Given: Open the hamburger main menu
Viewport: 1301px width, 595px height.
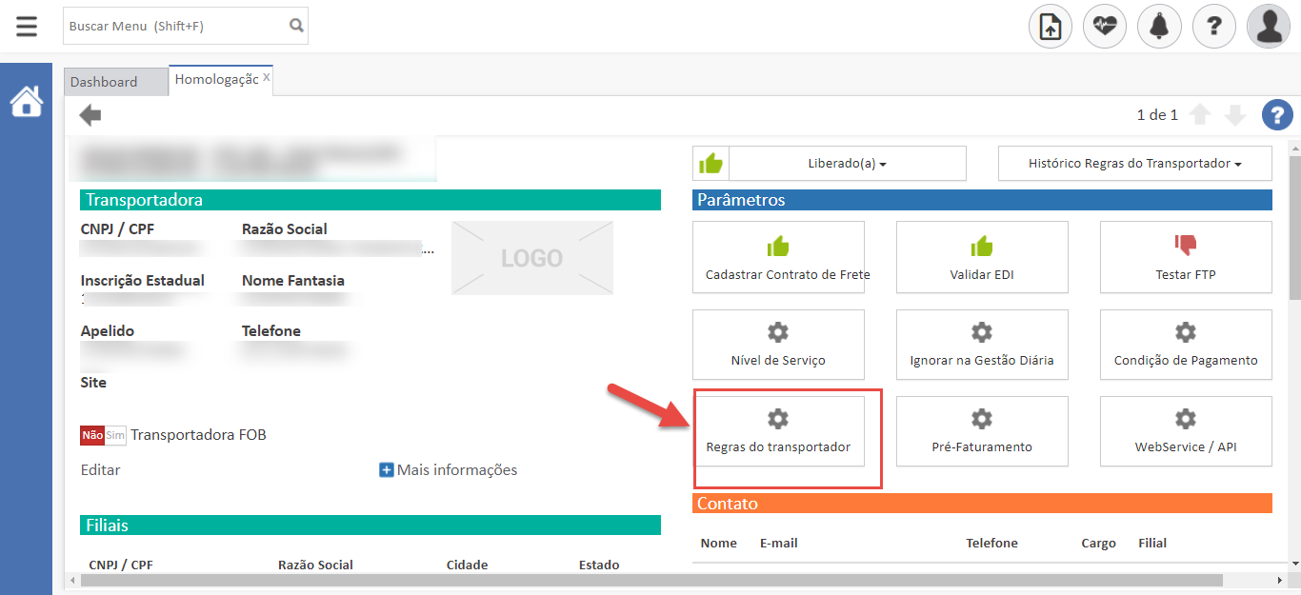Looking at the screenshot, I should click(27, 26).
